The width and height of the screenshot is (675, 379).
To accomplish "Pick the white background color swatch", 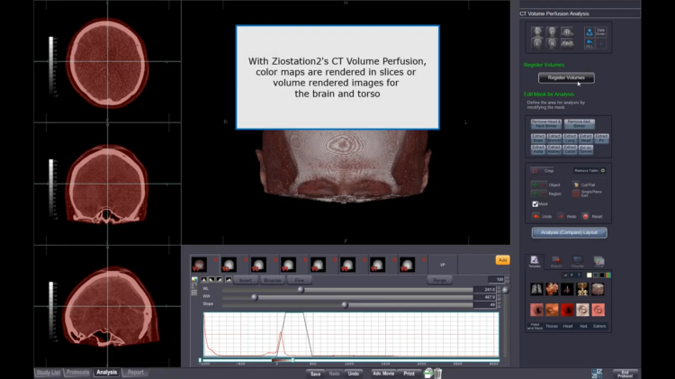I will point(589,275).
